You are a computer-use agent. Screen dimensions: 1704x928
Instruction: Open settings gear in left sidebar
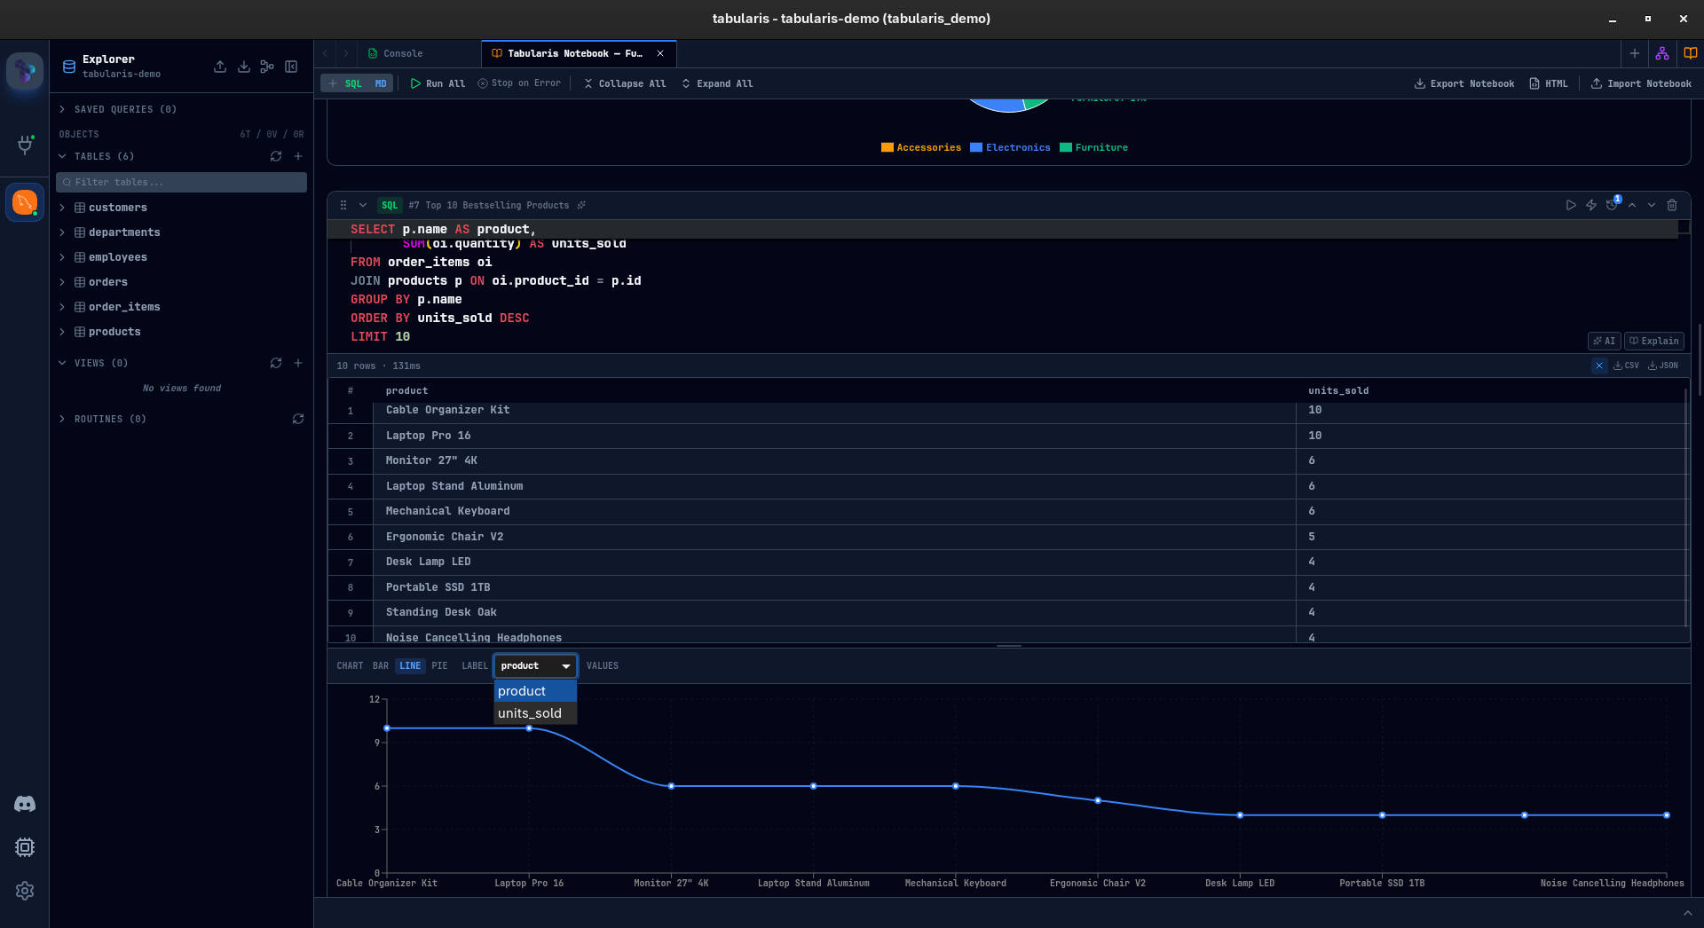(25, 891)
